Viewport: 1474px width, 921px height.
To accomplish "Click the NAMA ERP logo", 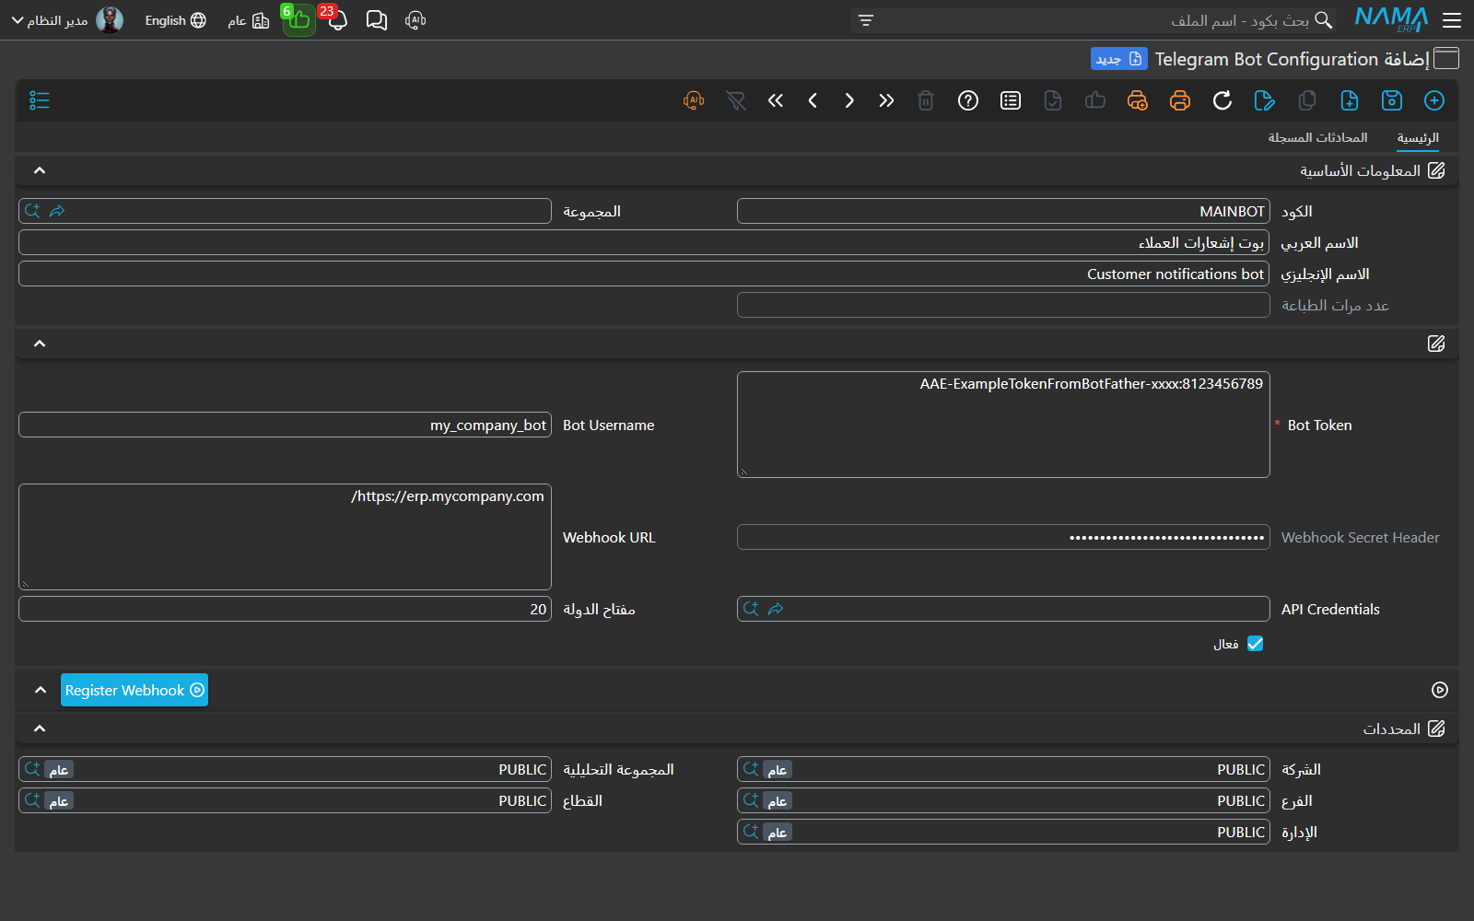I will pyautogui.click(x=1391, y=19).
